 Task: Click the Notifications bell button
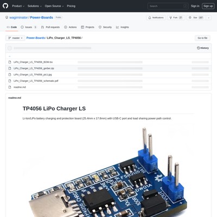pos(156,17)
